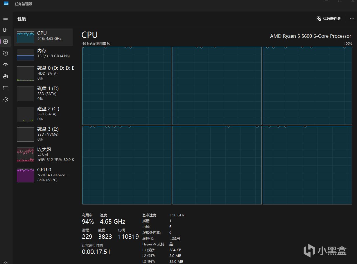Viewport: 357px width, 264px height.
Task: Click the 94% utilization value
Action: point(88,222)
